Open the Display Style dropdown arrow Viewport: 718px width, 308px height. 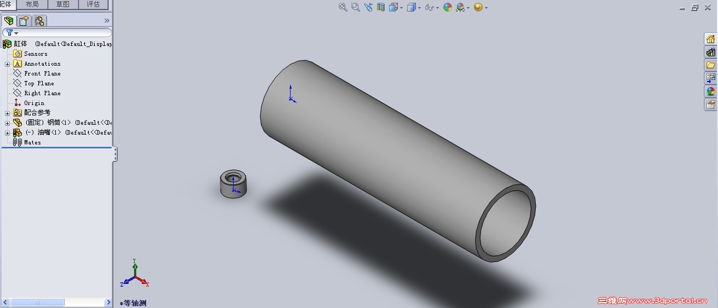[419, 8]
